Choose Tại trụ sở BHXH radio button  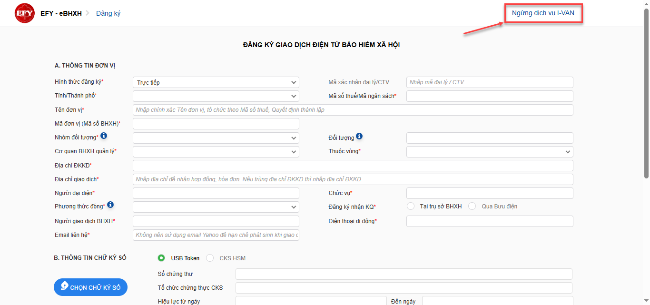(411, 206)
